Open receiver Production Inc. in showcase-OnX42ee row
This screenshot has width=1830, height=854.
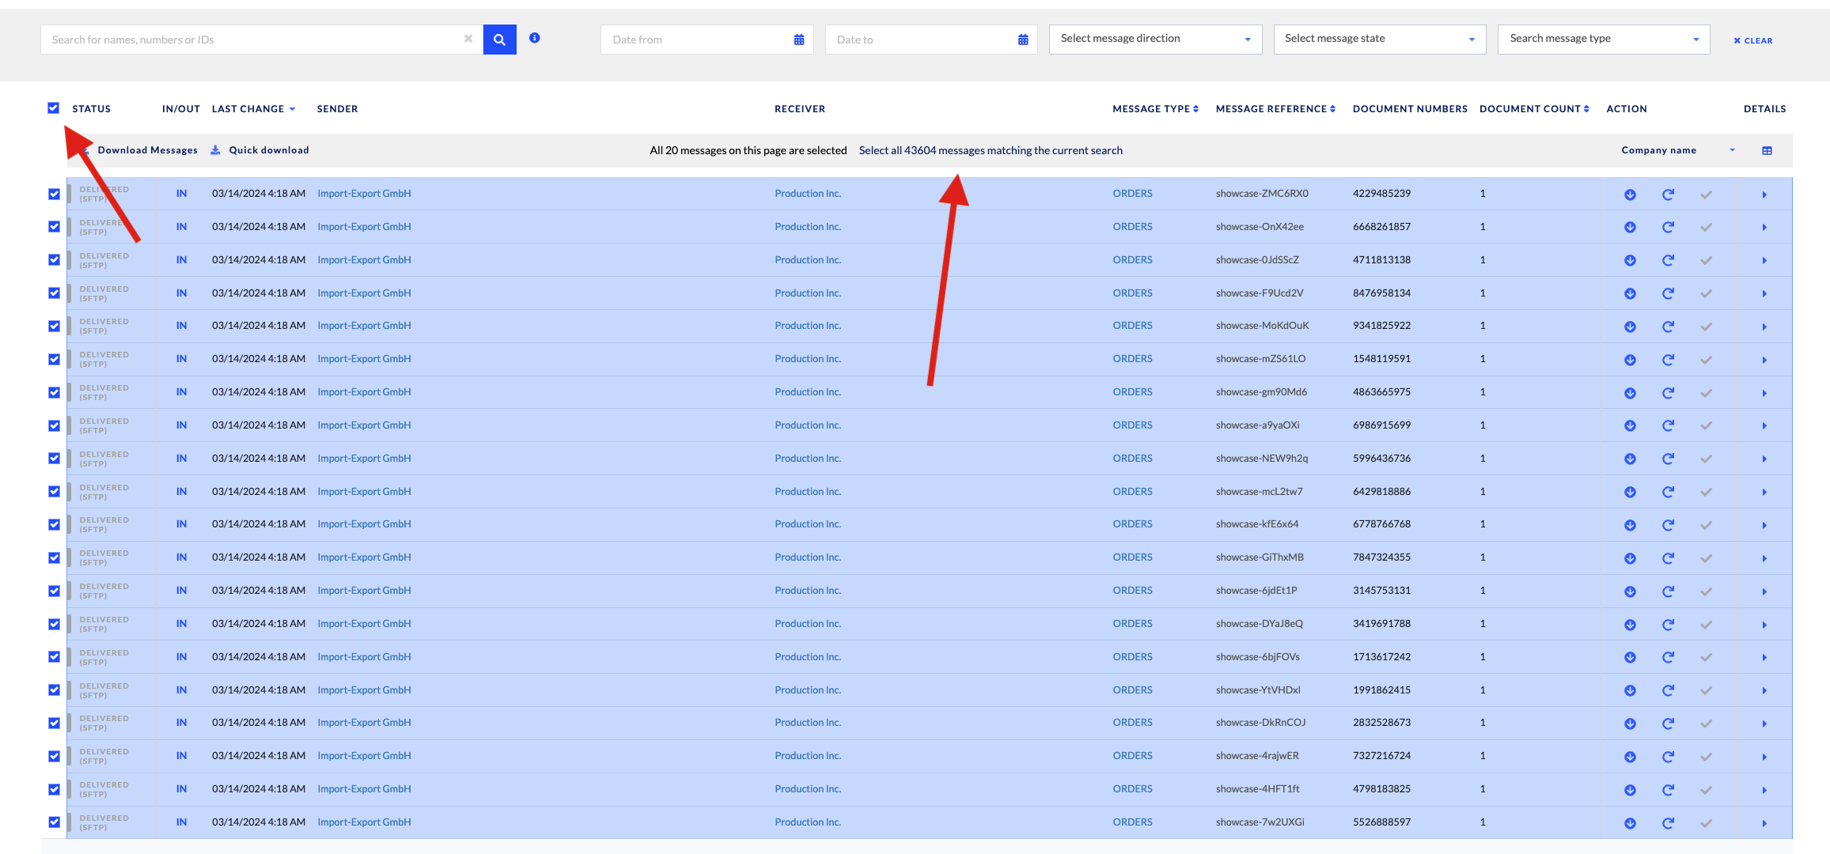(808, 227)
